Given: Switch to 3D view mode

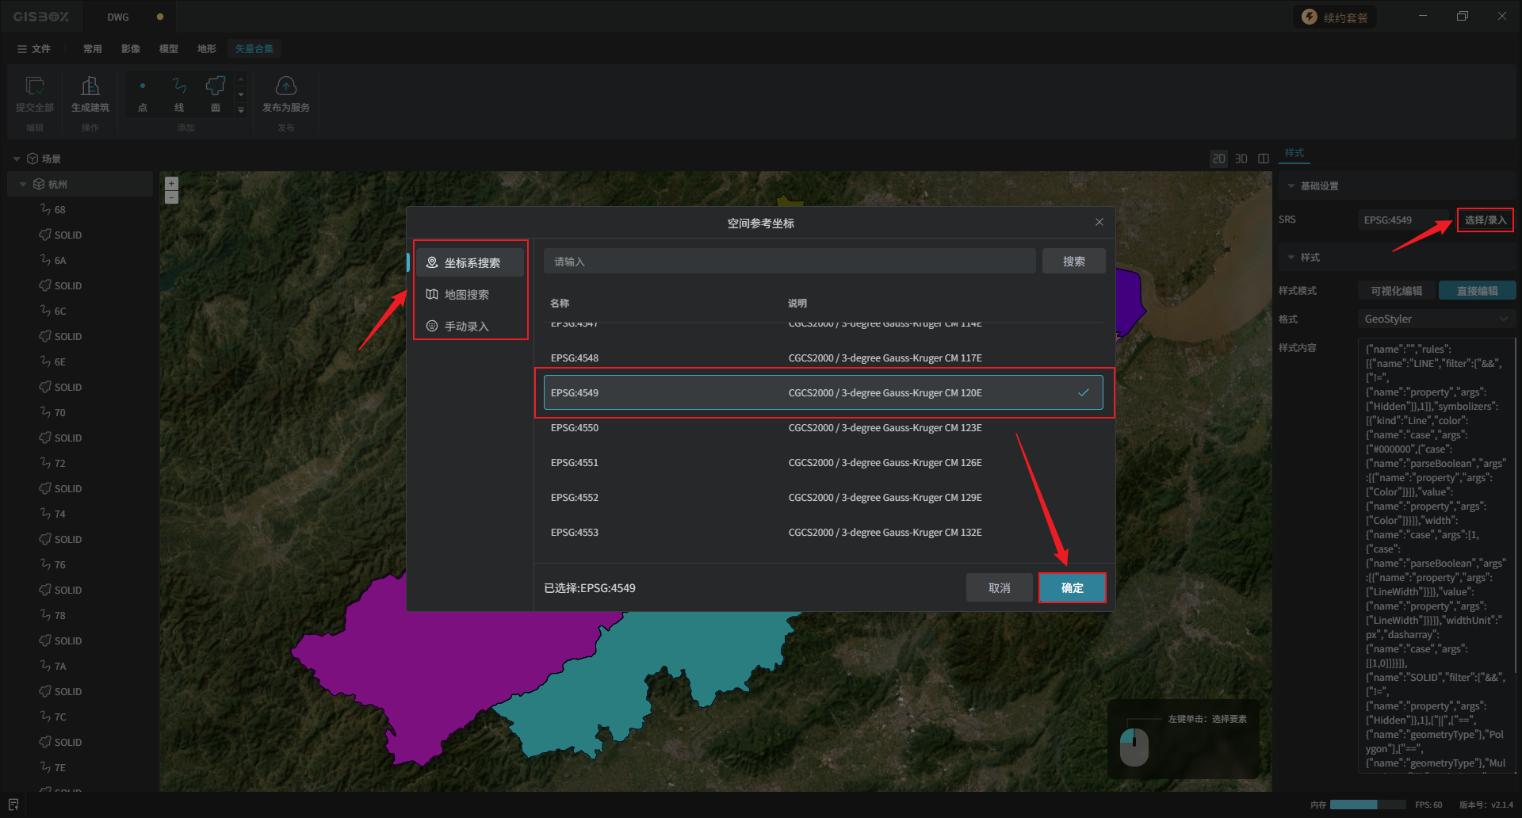Looking at the screenshot, I should pyautogui.click(x=1241, y=159).
